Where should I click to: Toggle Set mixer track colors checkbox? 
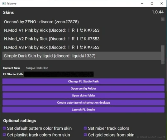click(85, 128)
